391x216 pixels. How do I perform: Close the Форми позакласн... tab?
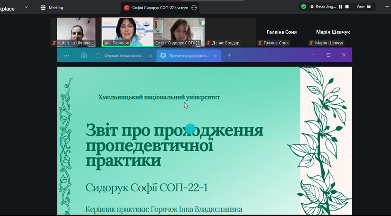(151, 56)
